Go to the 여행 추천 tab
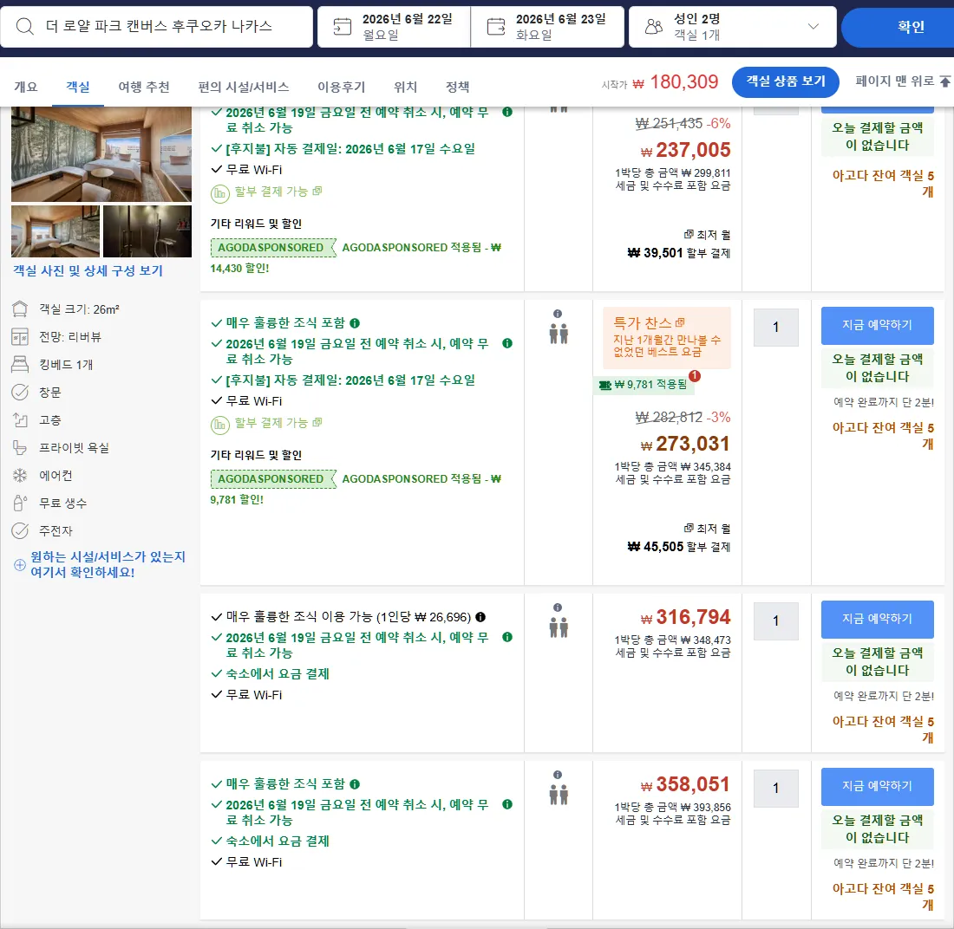 (x=144, y=87)
